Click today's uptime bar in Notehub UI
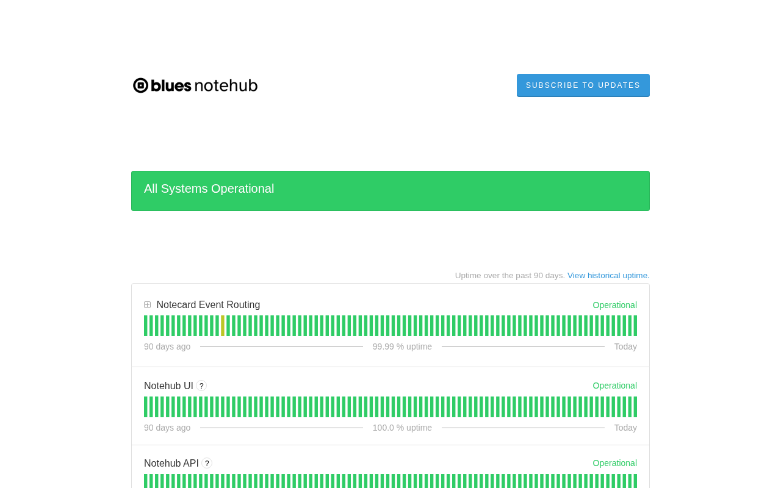 pos(635,407)
